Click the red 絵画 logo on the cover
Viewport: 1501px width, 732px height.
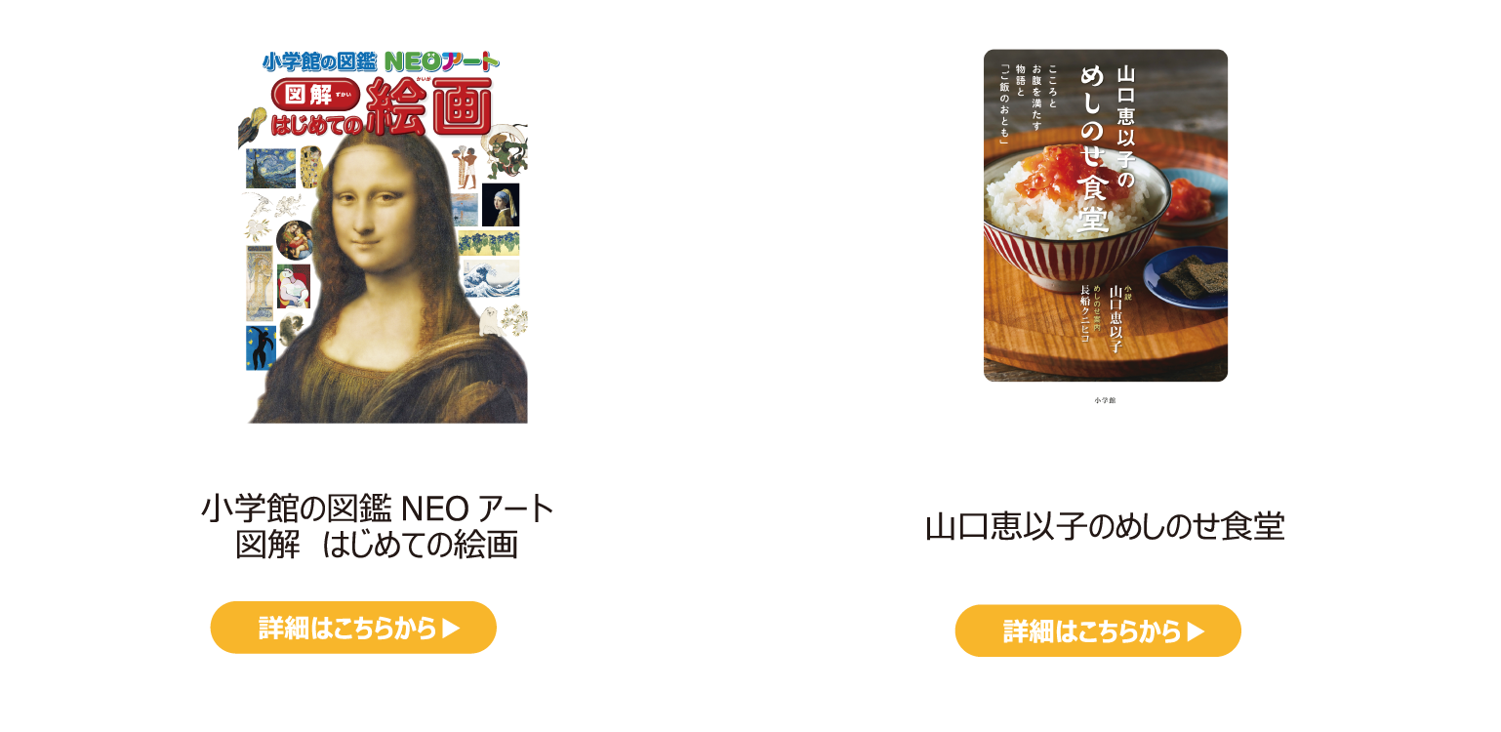pos(427,106)
